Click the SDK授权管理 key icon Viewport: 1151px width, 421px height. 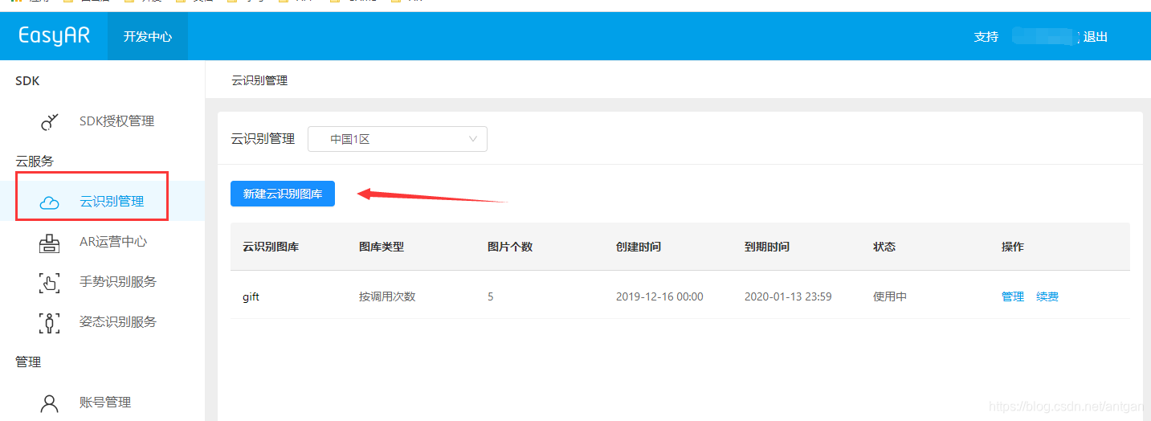point(50,121)
